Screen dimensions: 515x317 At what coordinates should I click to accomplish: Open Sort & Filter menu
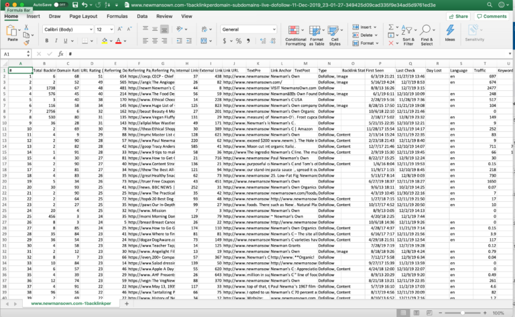(x=408, y=35)
